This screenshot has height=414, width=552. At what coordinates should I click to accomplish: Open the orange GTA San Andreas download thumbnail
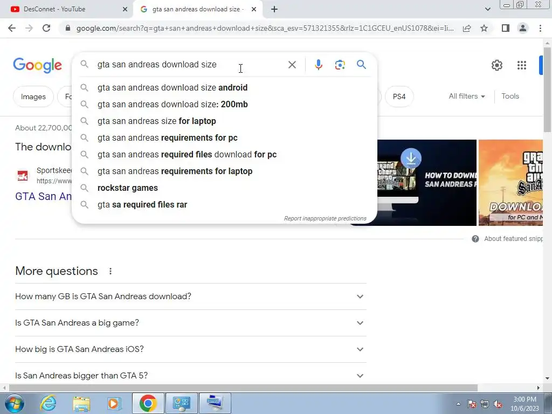click(x=510, y=183)
